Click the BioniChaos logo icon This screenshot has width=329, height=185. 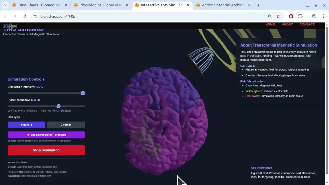[10, 25]
